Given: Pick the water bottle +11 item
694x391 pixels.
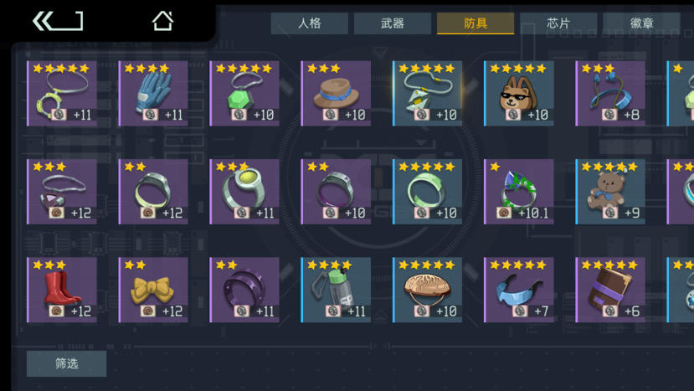Looking at the screenshot, I should pyautogui.click(x=336, y=290).
